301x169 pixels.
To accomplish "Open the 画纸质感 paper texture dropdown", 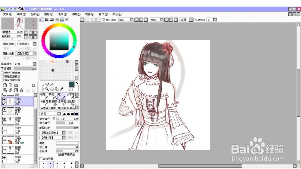I will [x=35, y=44].
